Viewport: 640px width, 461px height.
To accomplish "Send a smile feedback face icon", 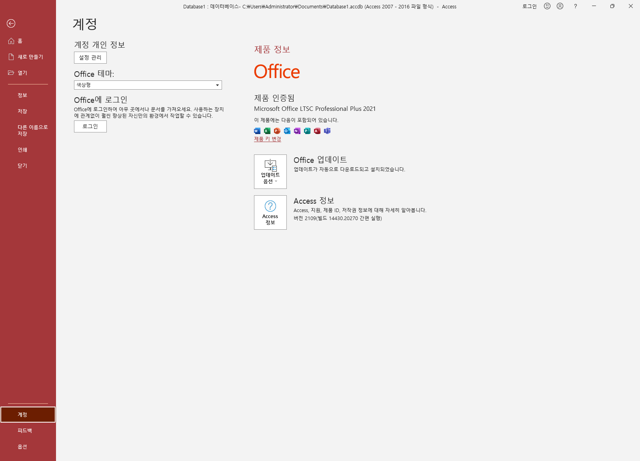I will point(547,6).
